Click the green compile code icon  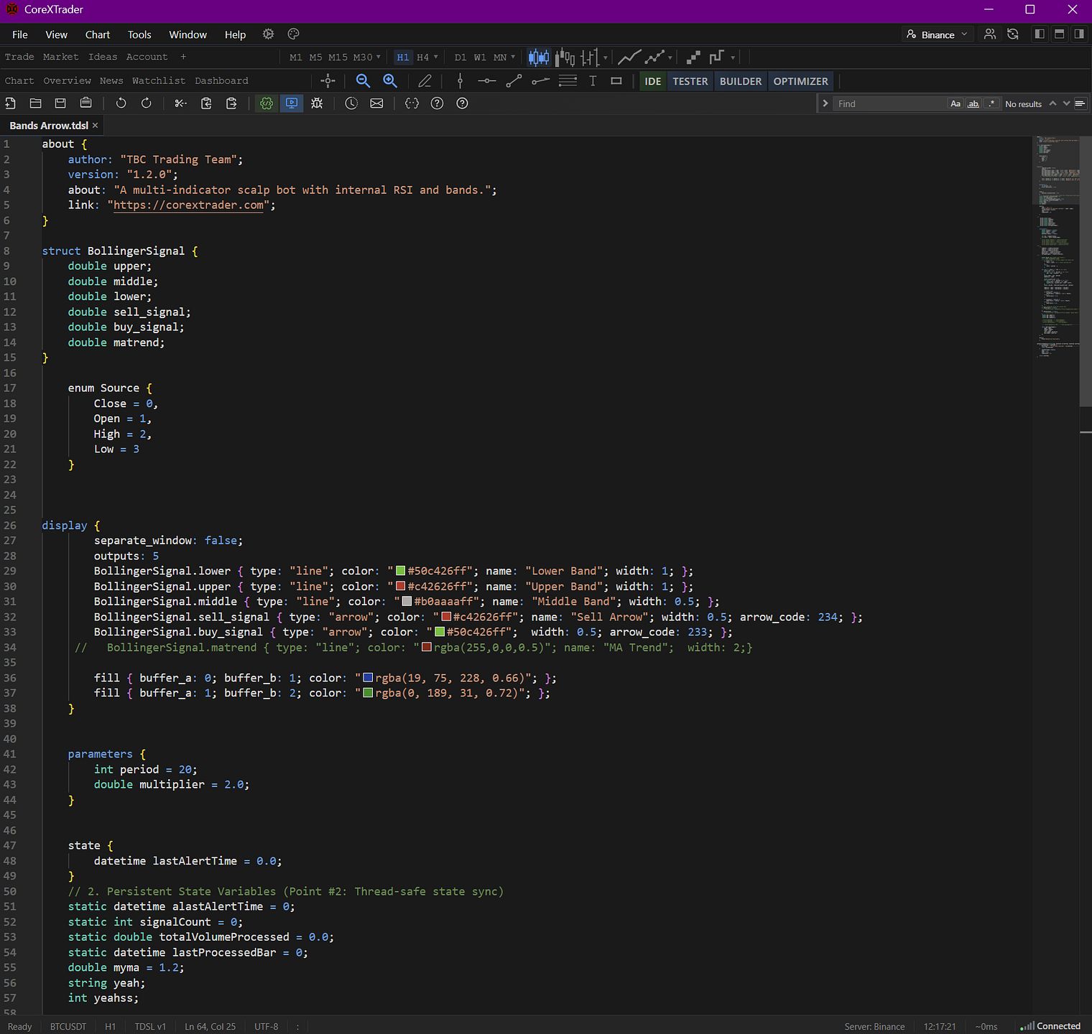pos(267,103)
